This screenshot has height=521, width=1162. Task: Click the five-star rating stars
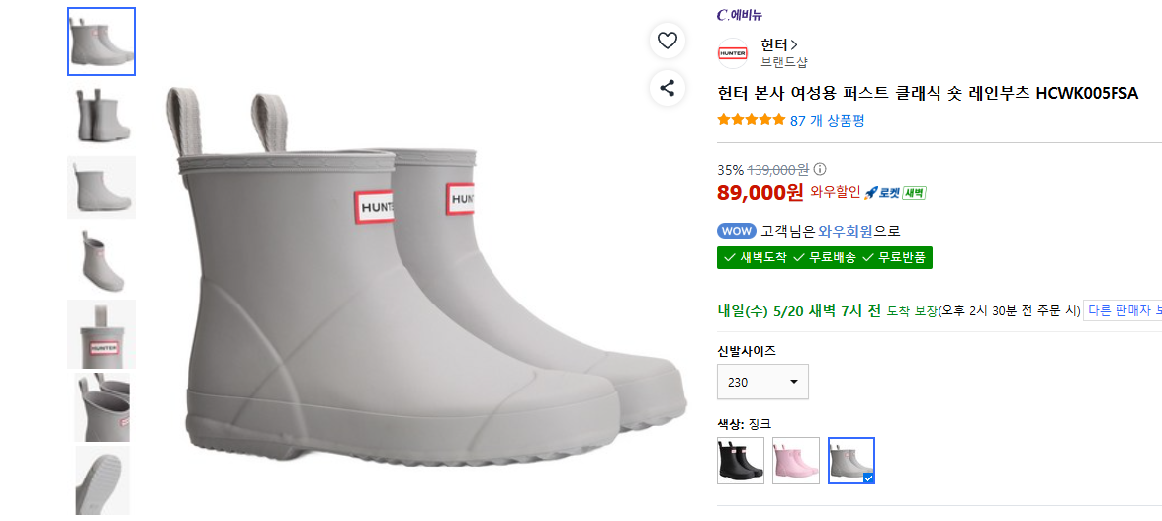(751, 120)
